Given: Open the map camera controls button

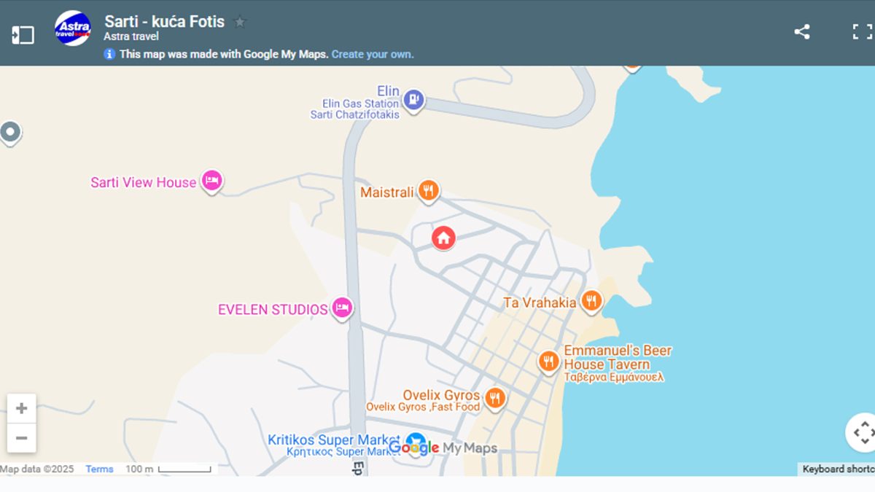Looking at the screenshot, I should point(862,432).
